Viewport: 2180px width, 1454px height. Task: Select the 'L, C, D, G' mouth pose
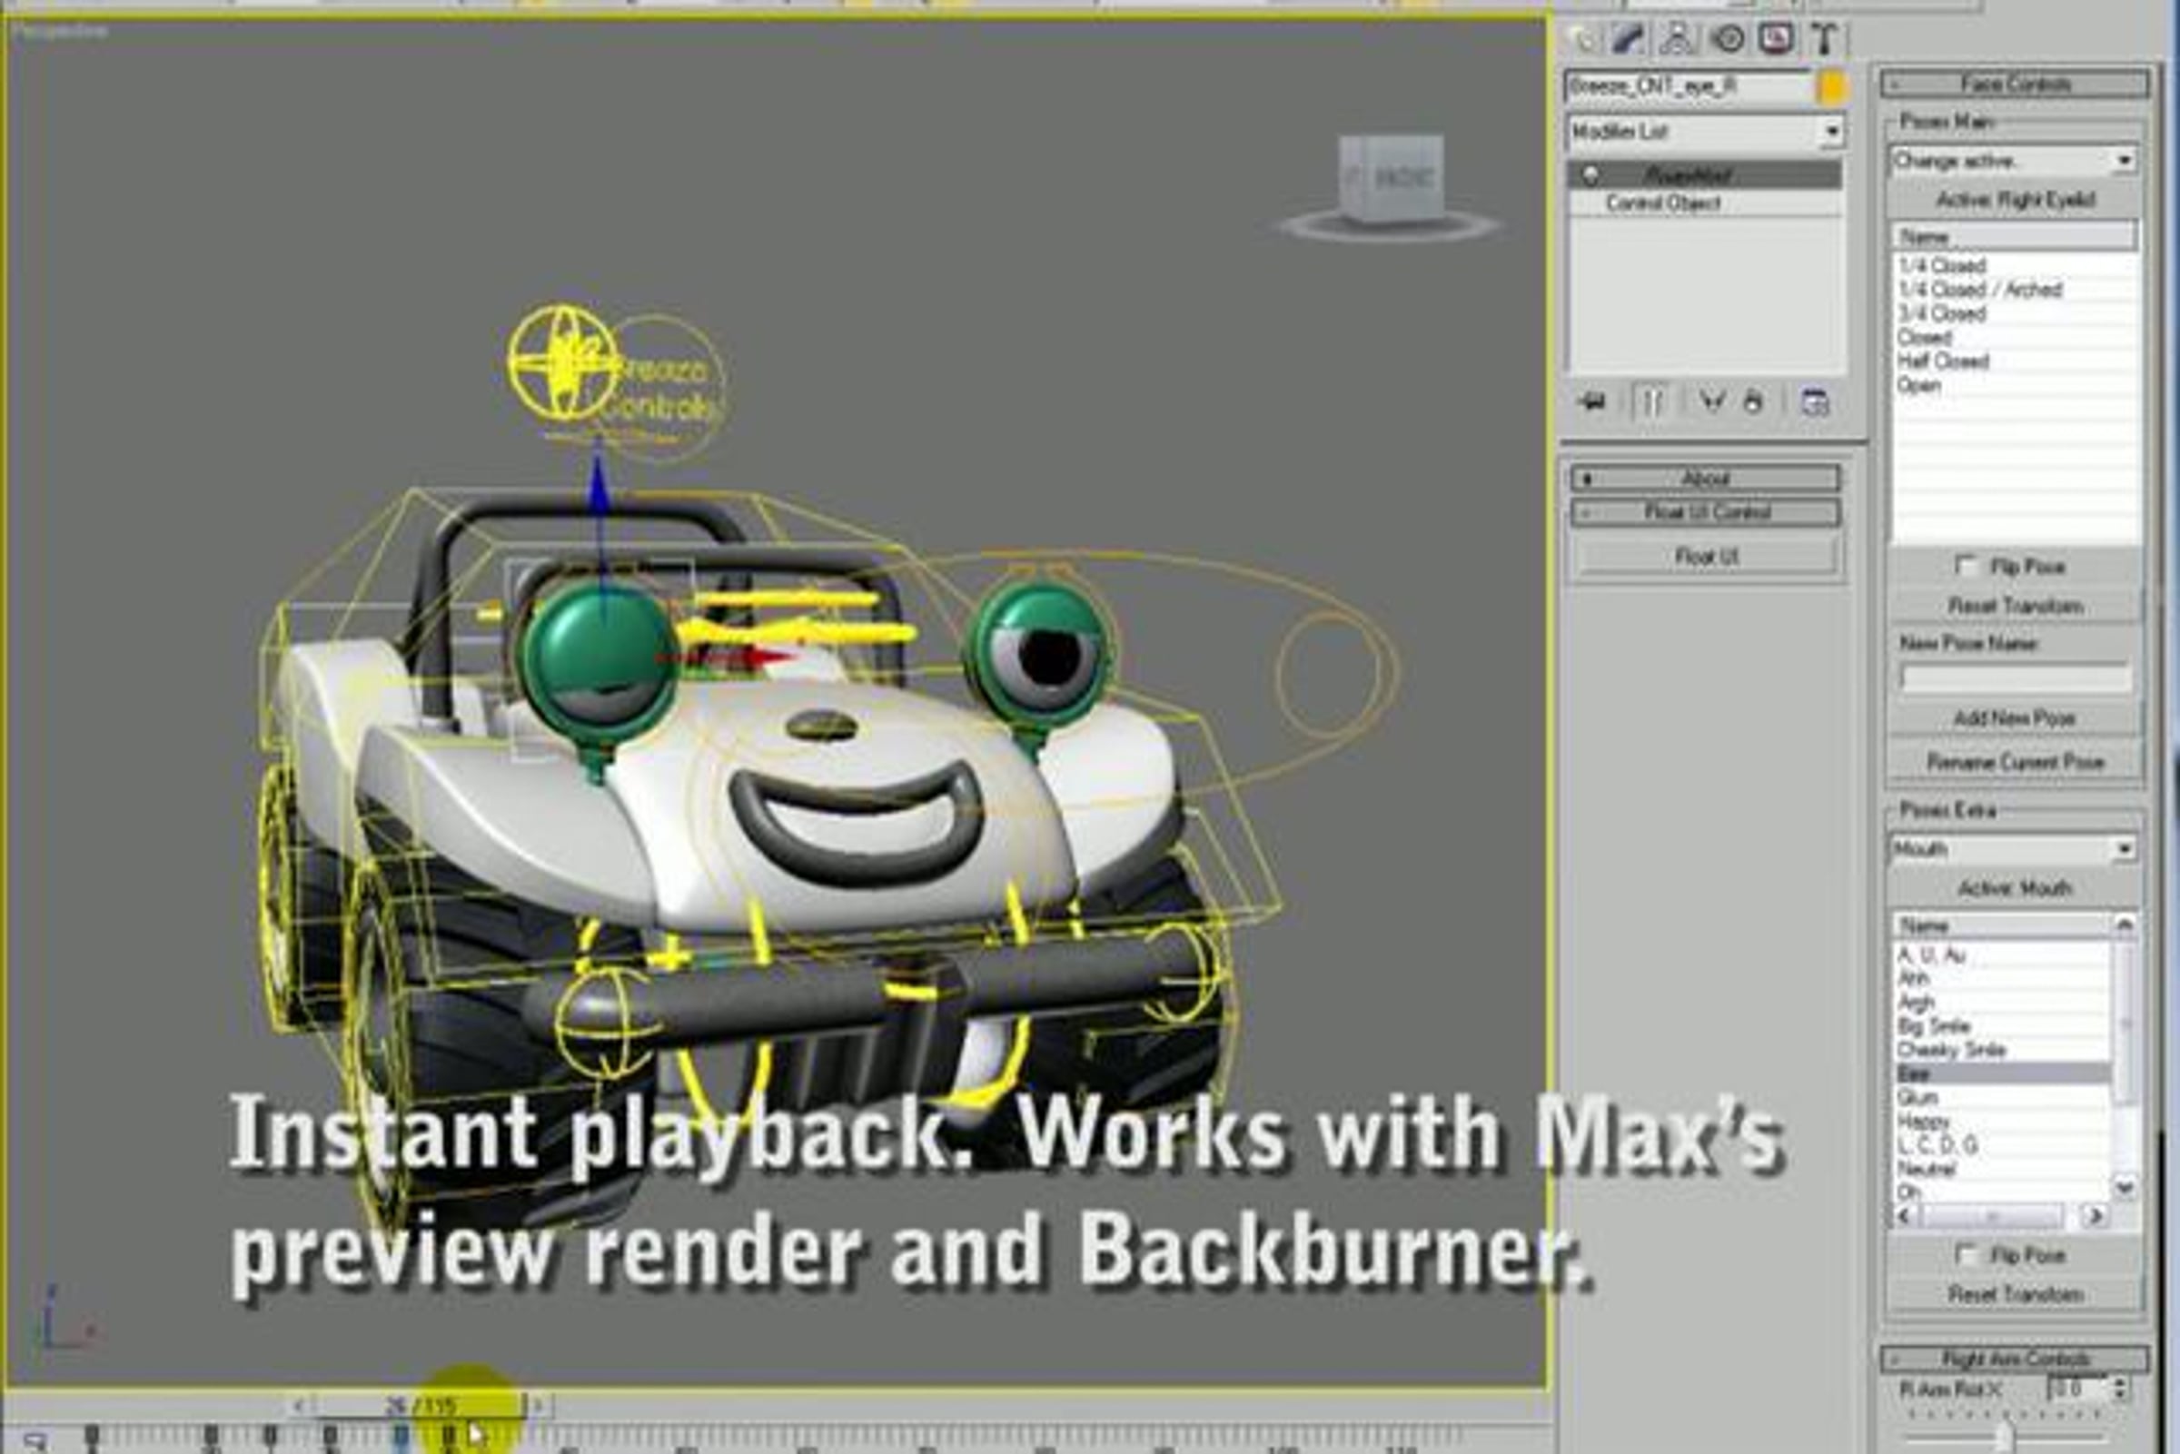(x=2001, y=1146)
